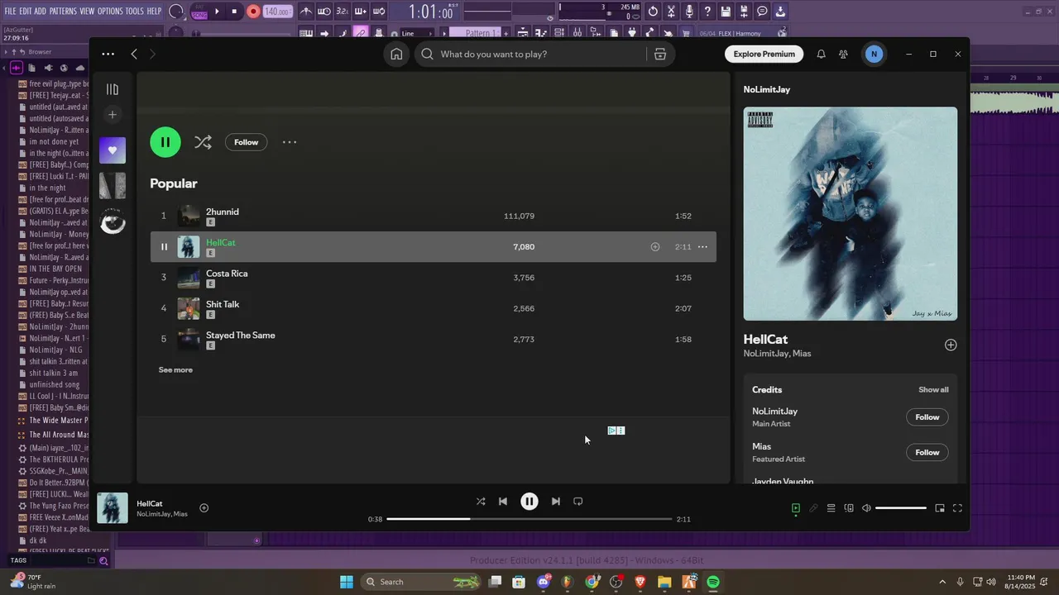
Task: Toggle the Now Playing view button
Action: tap(796, 508)
